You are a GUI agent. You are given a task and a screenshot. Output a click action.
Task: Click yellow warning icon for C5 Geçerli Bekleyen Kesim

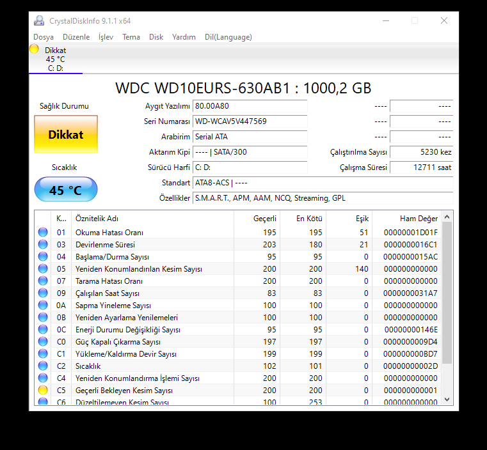point(43,390)
